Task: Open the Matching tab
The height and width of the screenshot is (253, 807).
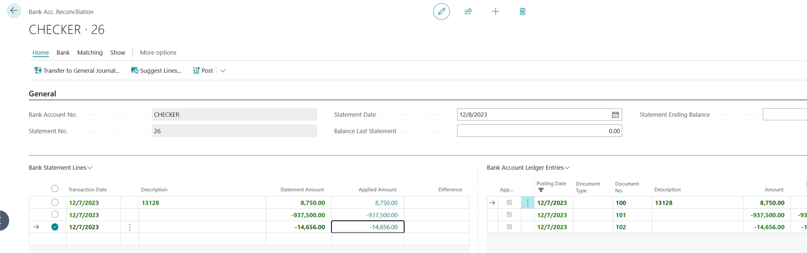Action: (90, 53)
